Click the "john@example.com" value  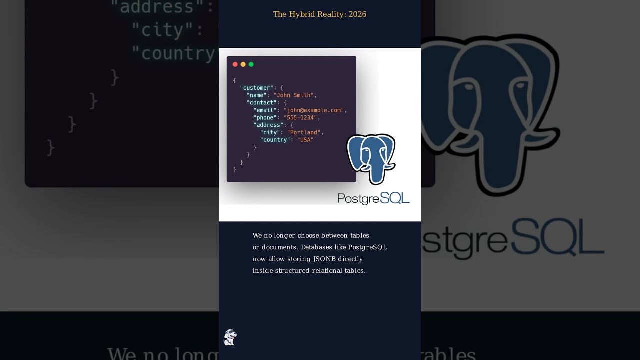(314, 110)
